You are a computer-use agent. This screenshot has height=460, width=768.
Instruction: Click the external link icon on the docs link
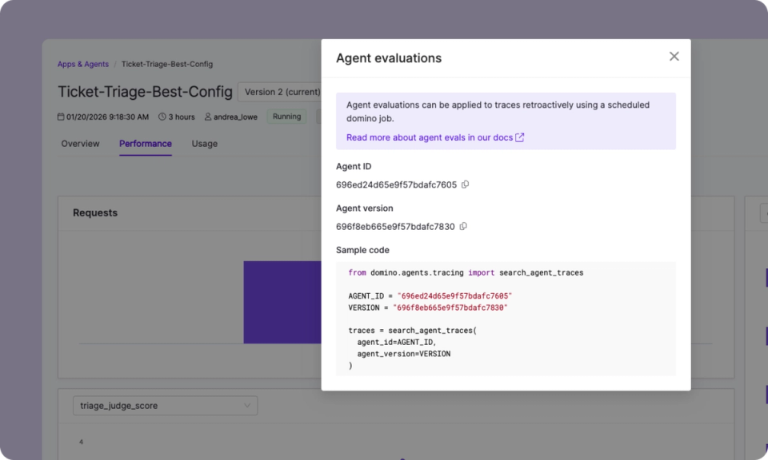[x=522, y=137]
